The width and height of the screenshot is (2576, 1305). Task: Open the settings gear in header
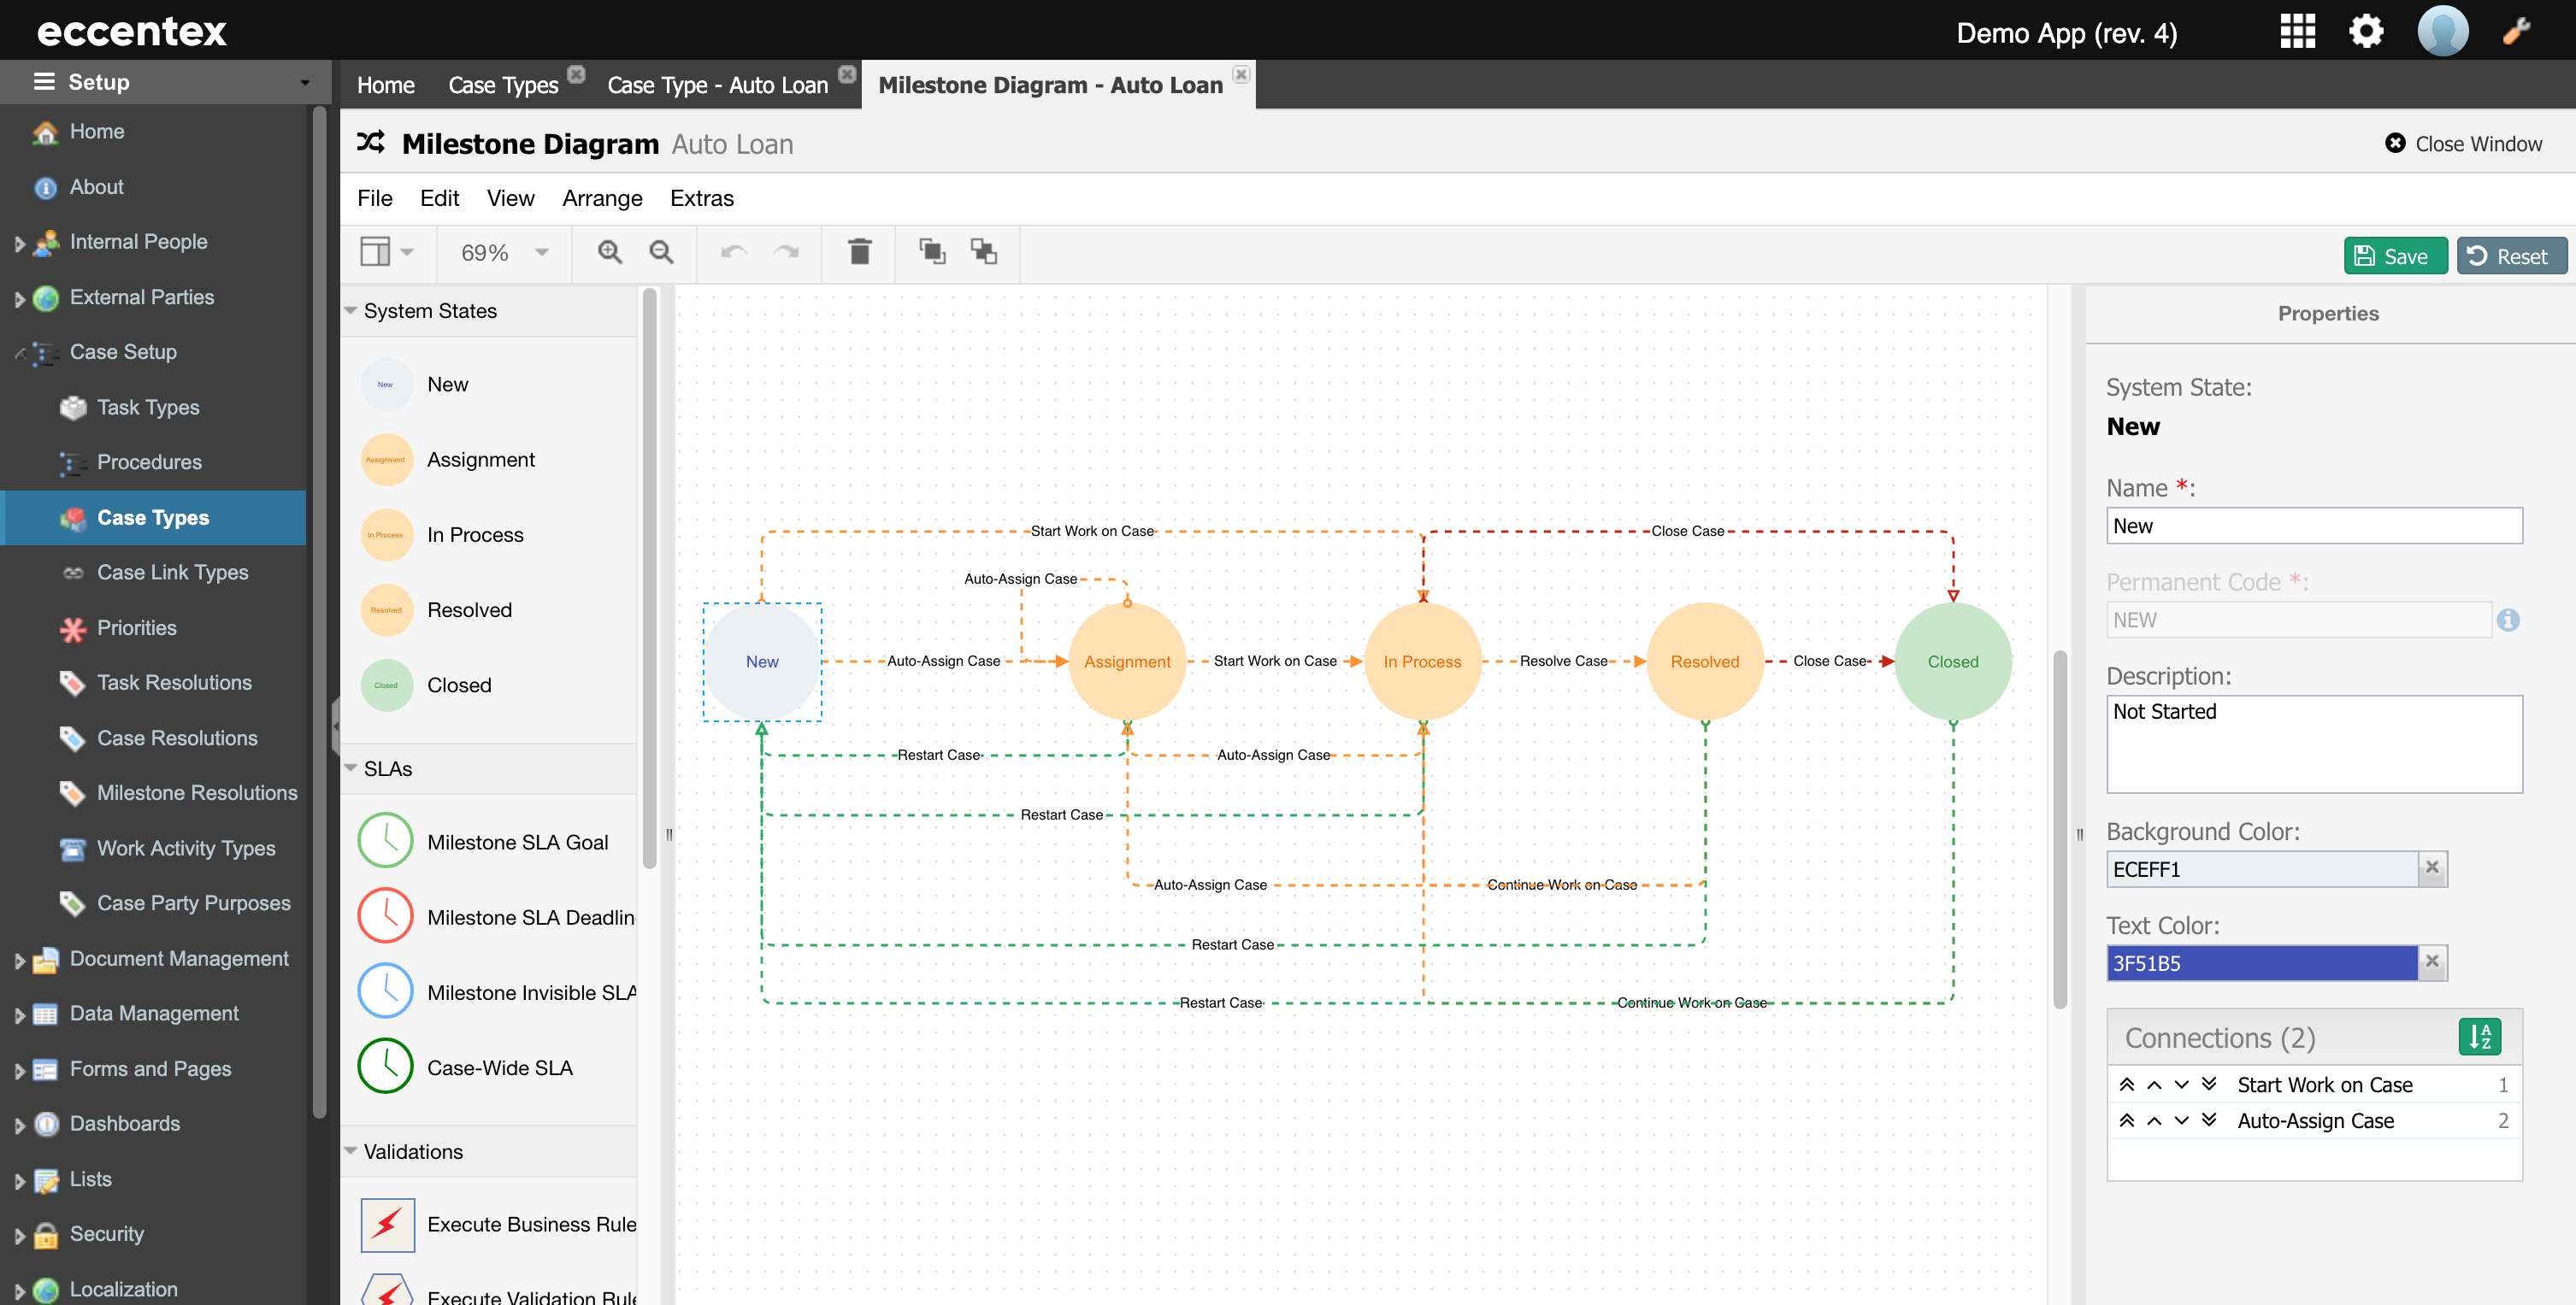click(2366, 31)
